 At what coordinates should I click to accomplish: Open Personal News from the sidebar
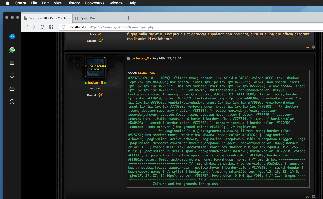[12, 89]
